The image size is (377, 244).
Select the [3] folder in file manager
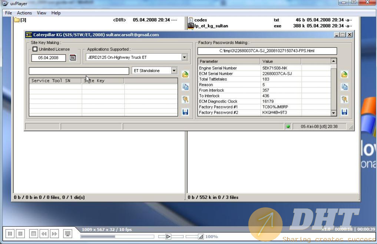click(20, 20)
